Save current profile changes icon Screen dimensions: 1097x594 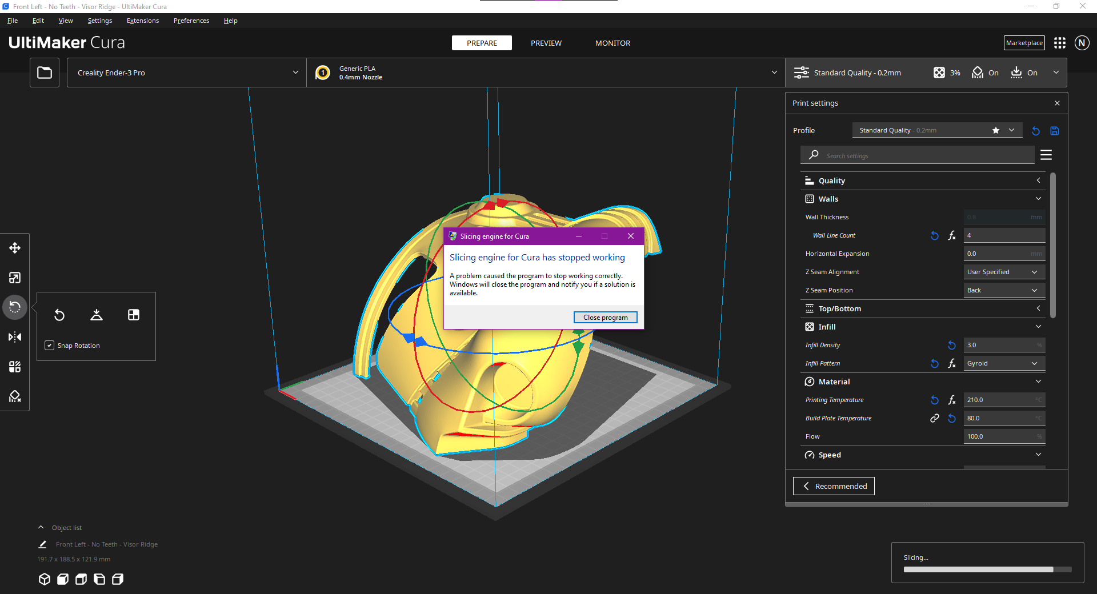[1055, 131]
